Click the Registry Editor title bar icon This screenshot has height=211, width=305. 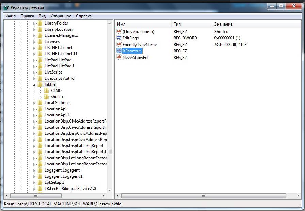6,7
